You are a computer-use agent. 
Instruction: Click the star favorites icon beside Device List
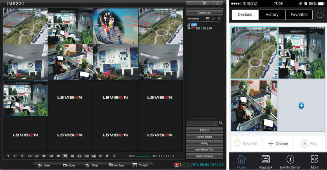click(213, 19)
